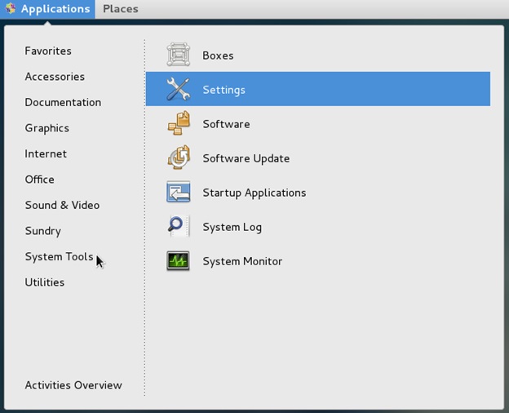Select the Accessories category
Screen dimensions: 509x413
pos(55,77)
